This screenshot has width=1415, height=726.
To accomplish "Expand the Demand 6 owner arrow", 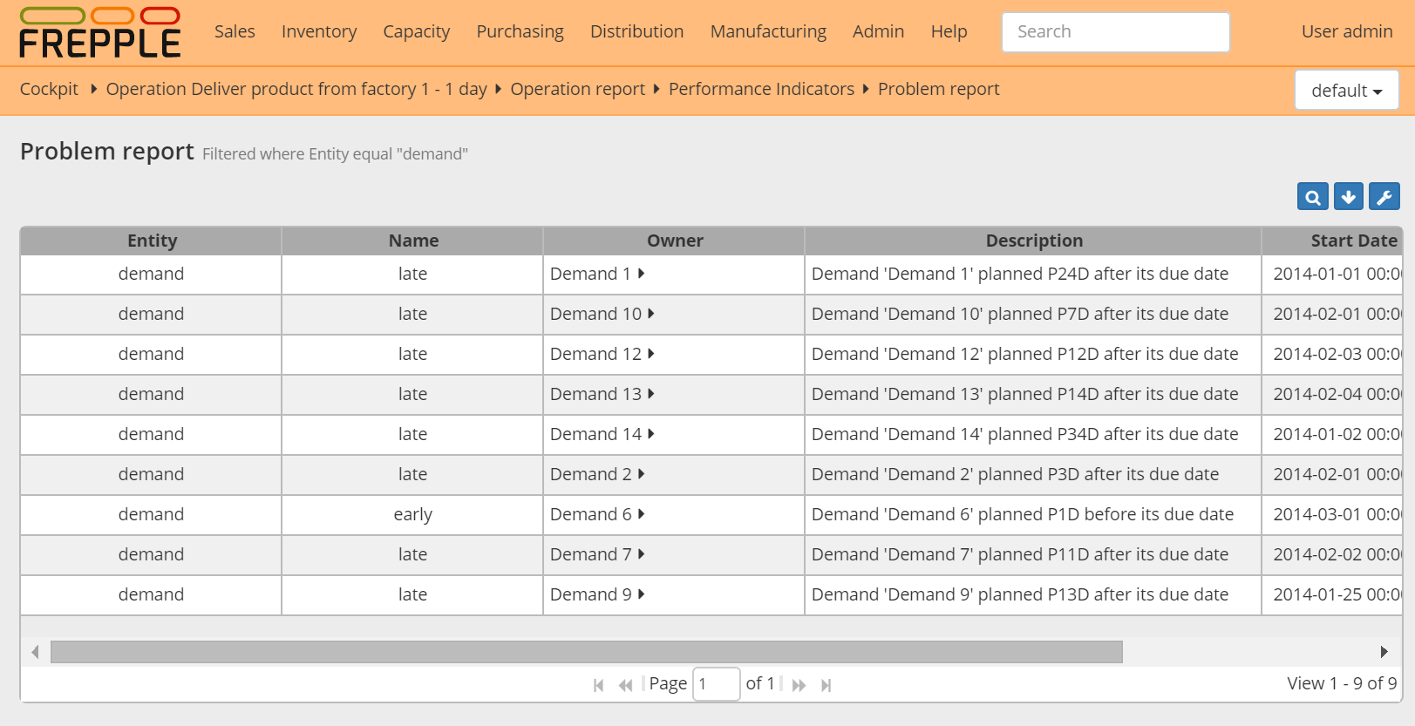I will click(642, 514).
